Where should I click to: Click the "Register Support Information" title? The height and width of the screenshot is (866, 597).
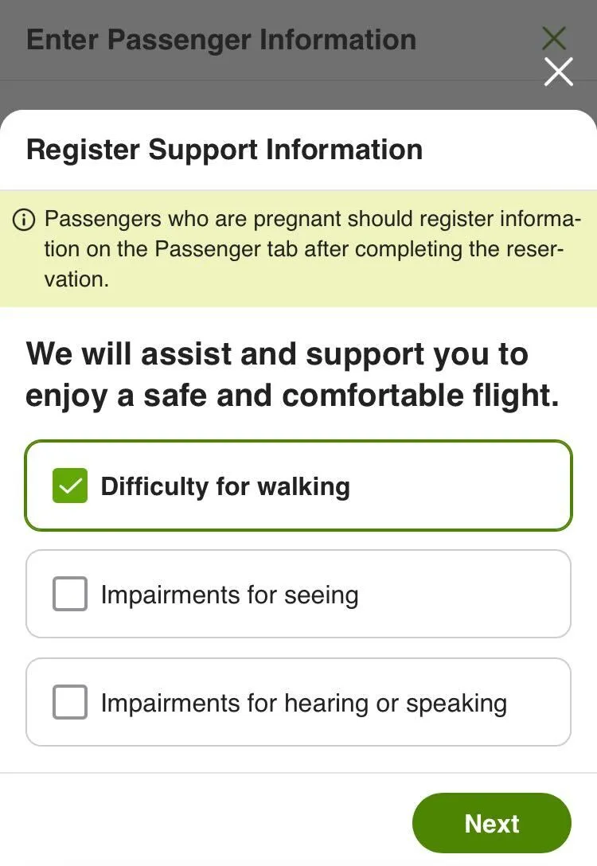224,150
